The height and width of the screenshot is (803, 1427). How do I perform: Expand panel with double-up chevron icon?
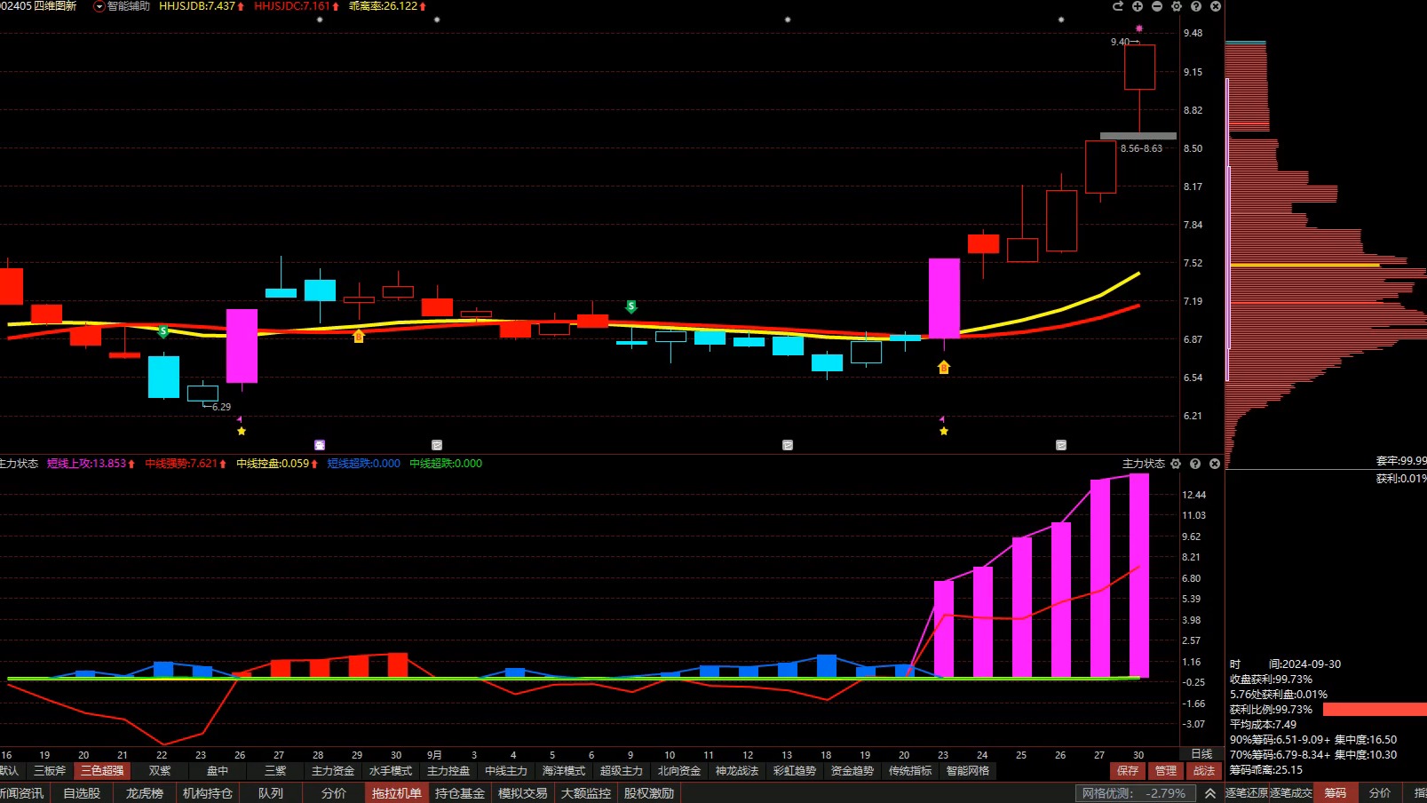point(1210,793)
